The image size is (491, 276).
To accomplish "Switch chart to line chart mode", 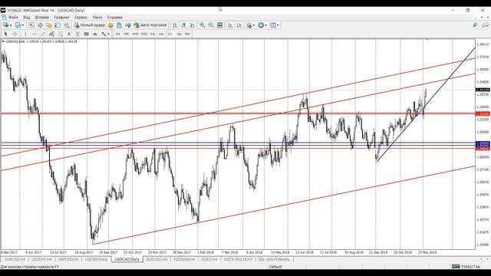I will (193, 25).
